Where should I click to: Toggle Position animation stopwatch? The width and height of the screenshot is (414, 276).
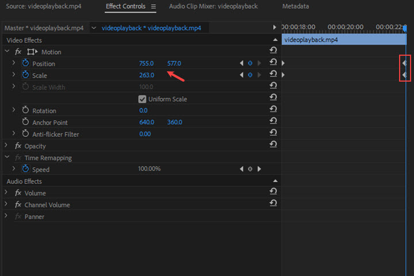[x=26, y=63]
